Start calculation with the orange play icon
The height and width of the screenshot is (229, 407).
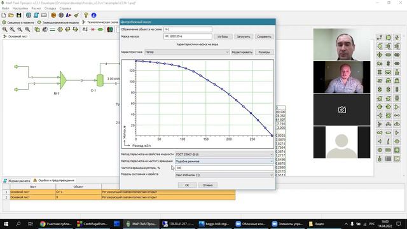pos(53,15)
